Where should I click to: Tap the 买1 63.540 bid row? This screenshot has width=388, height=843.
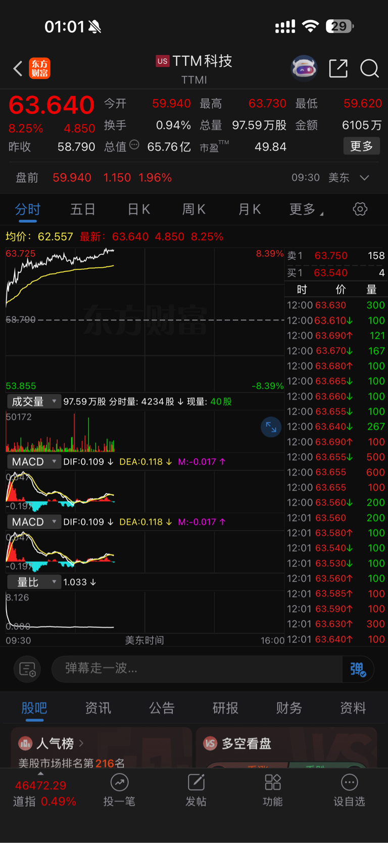tap(336, 273)
